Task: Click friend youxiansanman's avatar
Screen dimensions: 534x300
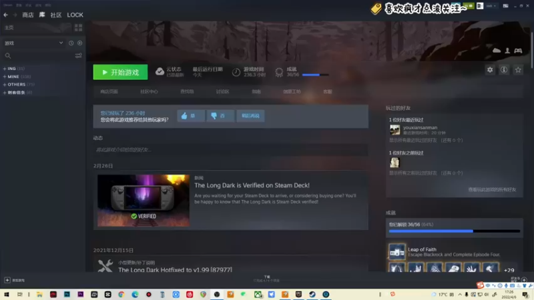Action: pyautogui.click(x=394, y=129)
